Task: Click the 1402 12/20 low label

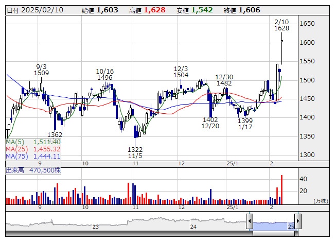Action: pos(210,123)
